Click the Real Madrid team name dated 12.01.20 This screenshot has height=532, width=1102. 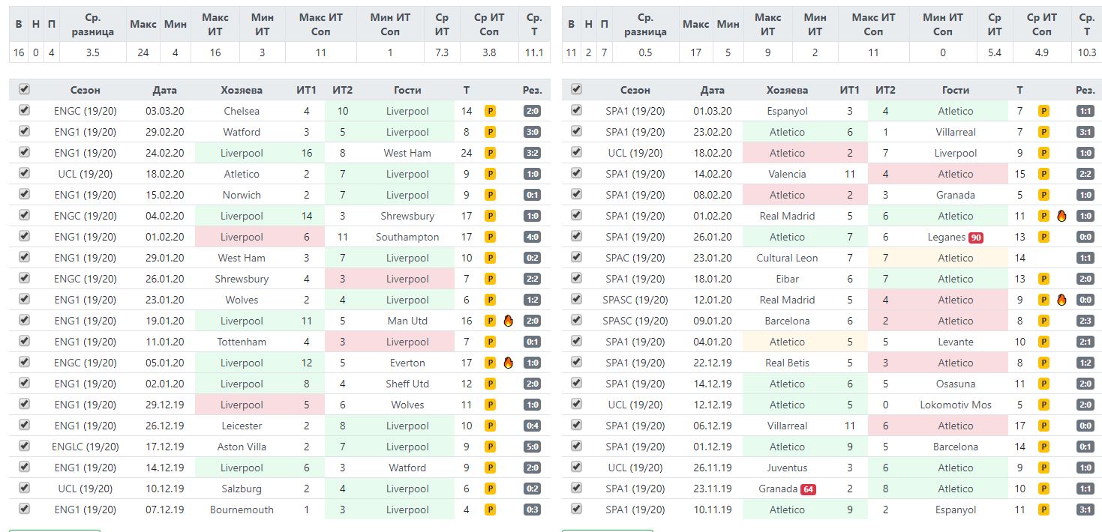click(x=787, y=300)
